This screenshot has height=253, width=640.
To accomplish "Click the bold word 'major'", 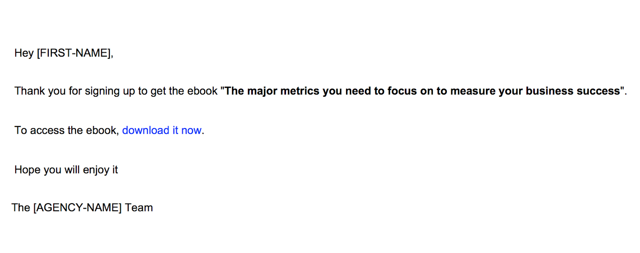I will pos(262,91).
